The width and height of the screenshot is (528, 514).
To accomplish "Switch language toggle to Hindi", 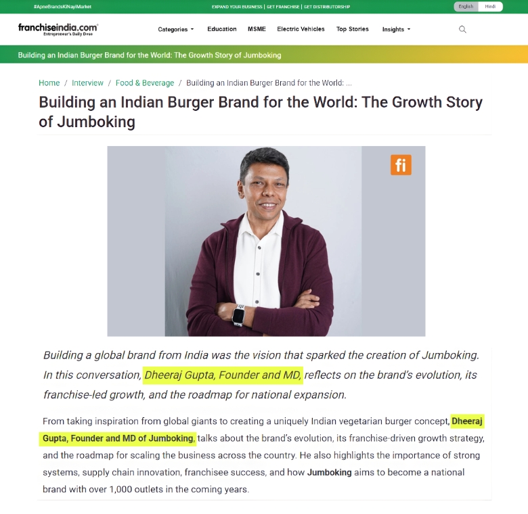I will [x=490, y=6].
